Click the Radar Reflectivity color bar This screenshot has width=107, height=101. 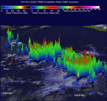16,7
